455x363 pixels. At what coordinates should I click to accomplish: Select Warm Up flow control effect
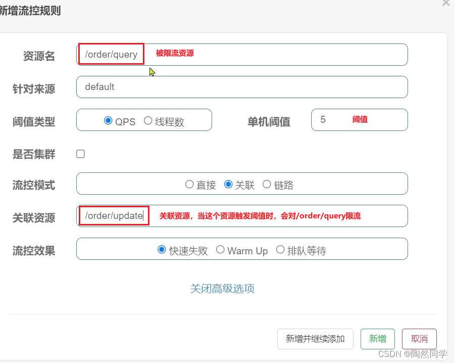pos(220,250)
